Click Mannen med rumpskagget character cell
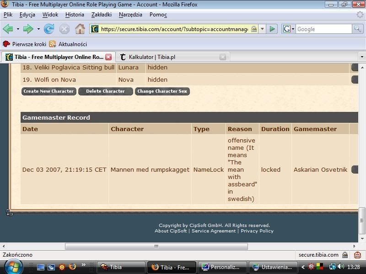 point(150,169)
